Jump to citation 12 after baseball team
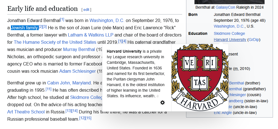 (82, 118)
